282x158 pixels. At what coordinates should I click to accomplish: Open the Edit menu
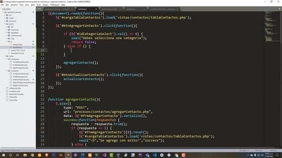point(7,5)
